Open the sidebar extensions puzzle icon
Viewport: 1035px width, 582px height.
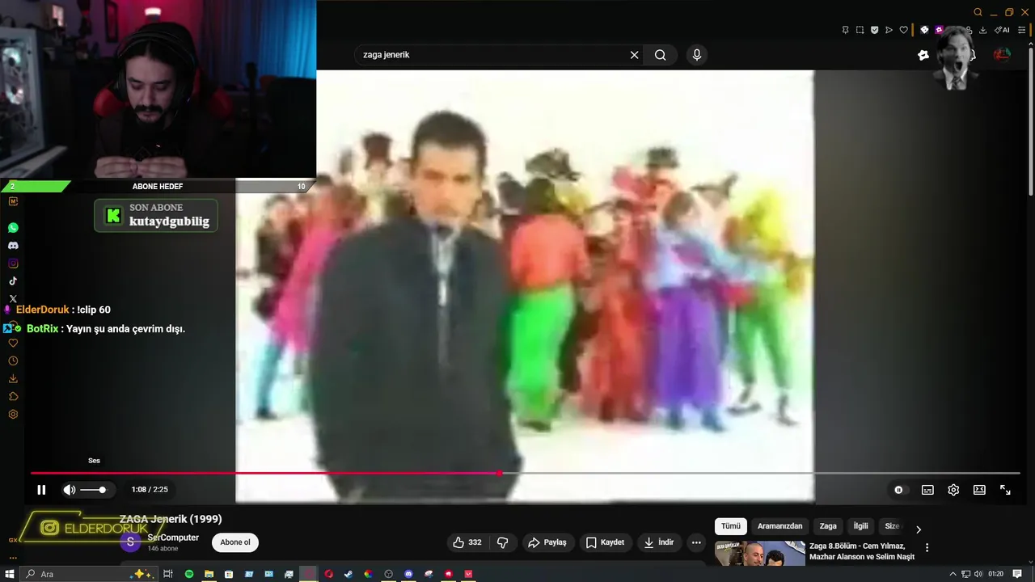(13, 396)
